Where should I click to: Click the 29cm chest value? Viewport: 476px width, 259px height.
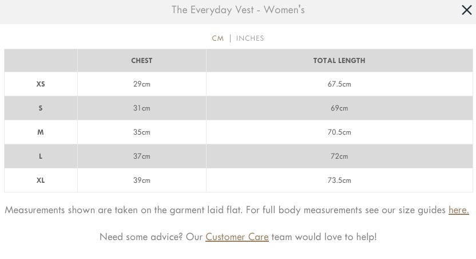(142, 84)
